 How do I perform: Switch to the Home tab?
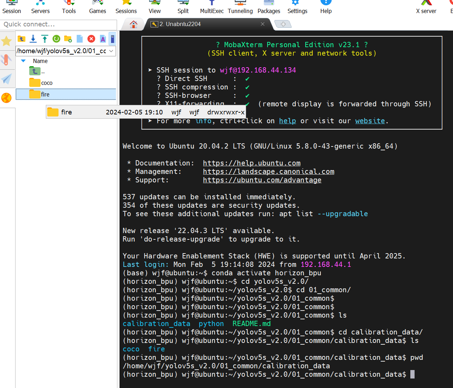133,24
